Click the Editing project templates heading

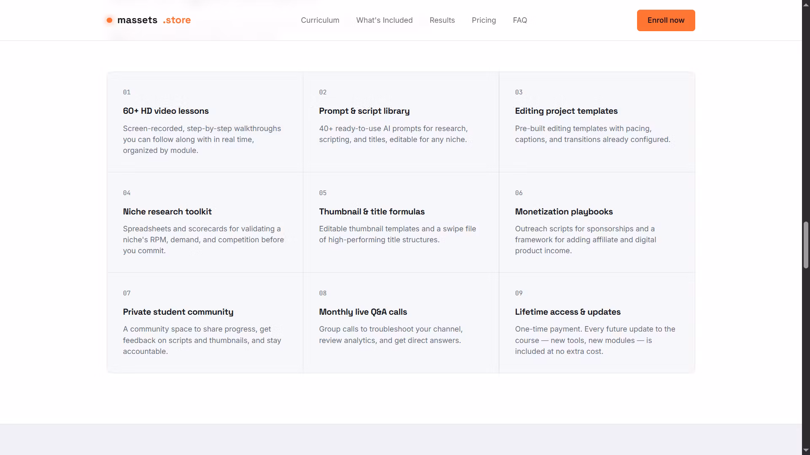[566, 111]
